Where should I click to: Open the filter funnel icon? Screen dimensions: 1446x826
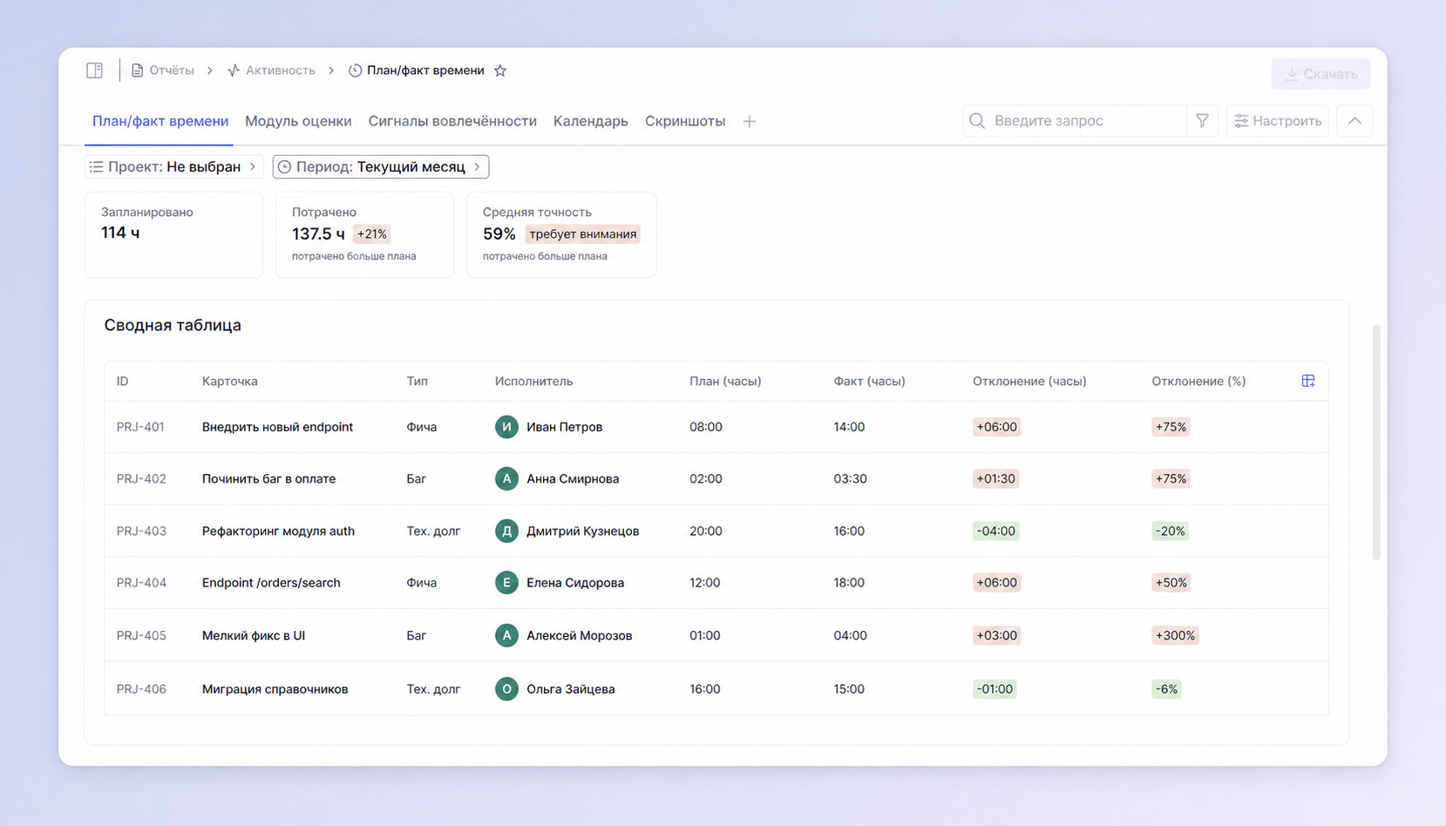[1202, 121]
